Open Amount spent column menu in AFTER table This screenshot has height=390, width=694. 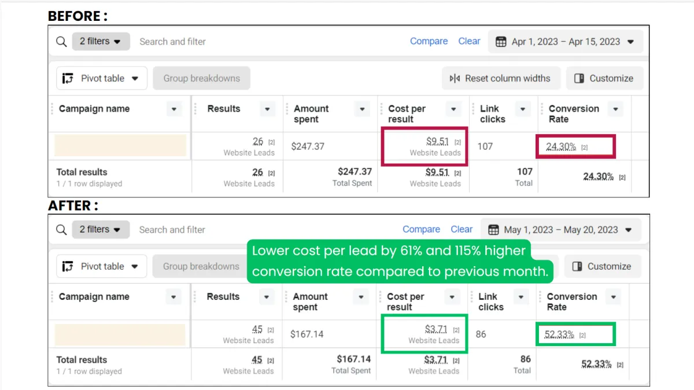[x=361, y=297]
